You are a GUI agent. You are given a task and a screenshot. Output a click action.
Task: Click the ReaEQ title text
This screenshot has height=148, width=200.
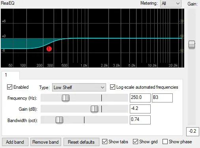(7, 3)
